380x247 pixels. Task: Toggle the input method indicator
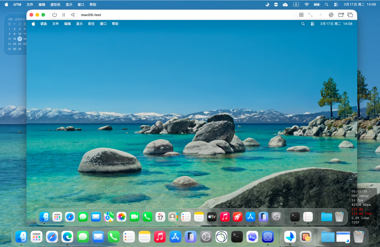[296, 4]
